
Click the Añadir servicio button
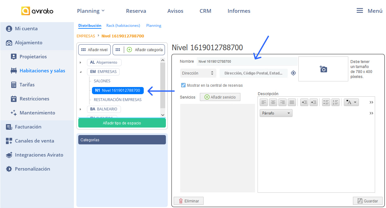(220, 97)
